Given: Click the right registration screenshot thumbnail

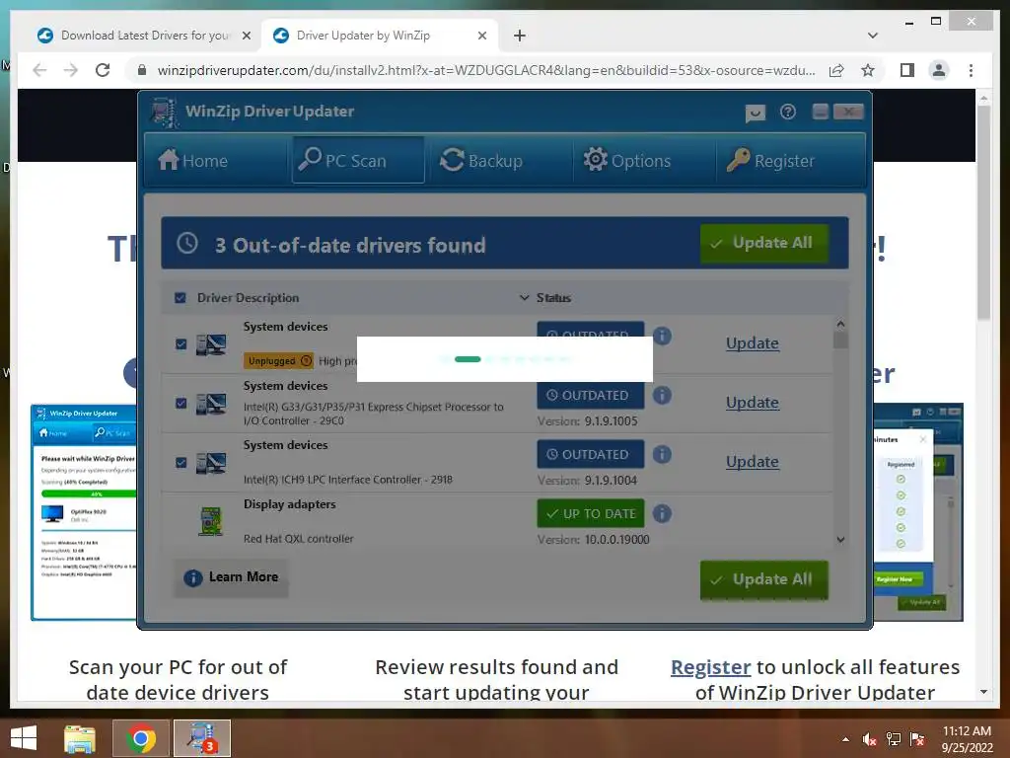Looking at the screenshot, I should [918, 512].
